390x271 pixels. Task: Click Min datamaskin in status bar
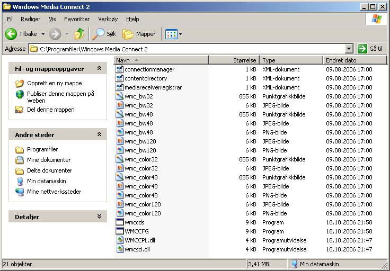point(315,264)
